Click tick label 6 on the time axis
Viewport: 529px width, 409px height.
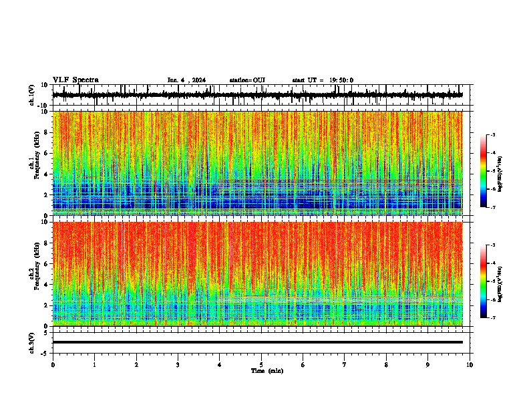click(303, 365)
